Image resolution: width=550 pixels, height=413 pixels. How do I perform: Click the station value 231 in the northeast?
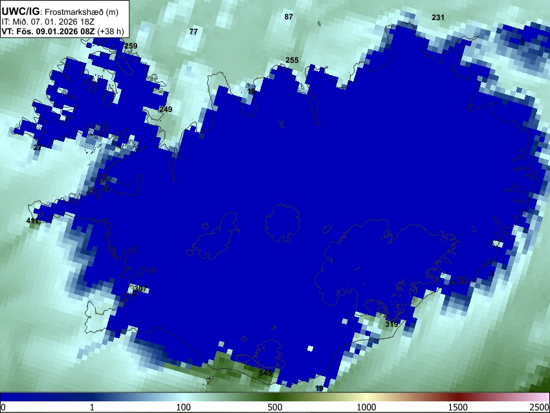[438, 17]
